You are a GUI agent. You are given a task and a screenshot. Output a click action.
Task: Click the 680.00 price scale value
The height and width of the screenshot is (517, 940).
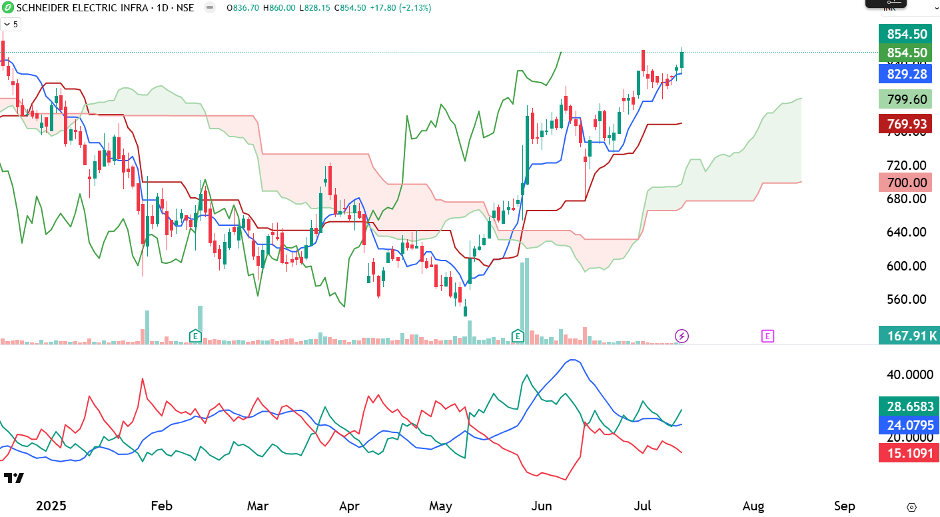coord(905,199)
